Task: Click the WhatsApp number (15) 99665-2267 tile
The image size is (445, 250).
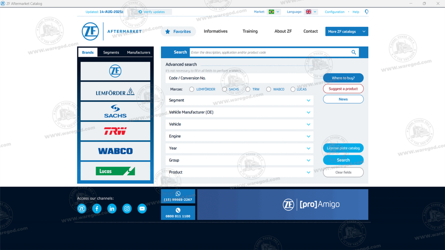Action: (178, 196)
